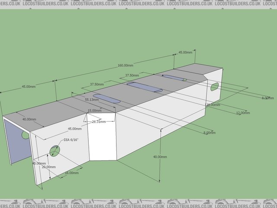277x208 pixels.
Task: Click the 55.13mm dimension label
Action: [x=92, y=100]
